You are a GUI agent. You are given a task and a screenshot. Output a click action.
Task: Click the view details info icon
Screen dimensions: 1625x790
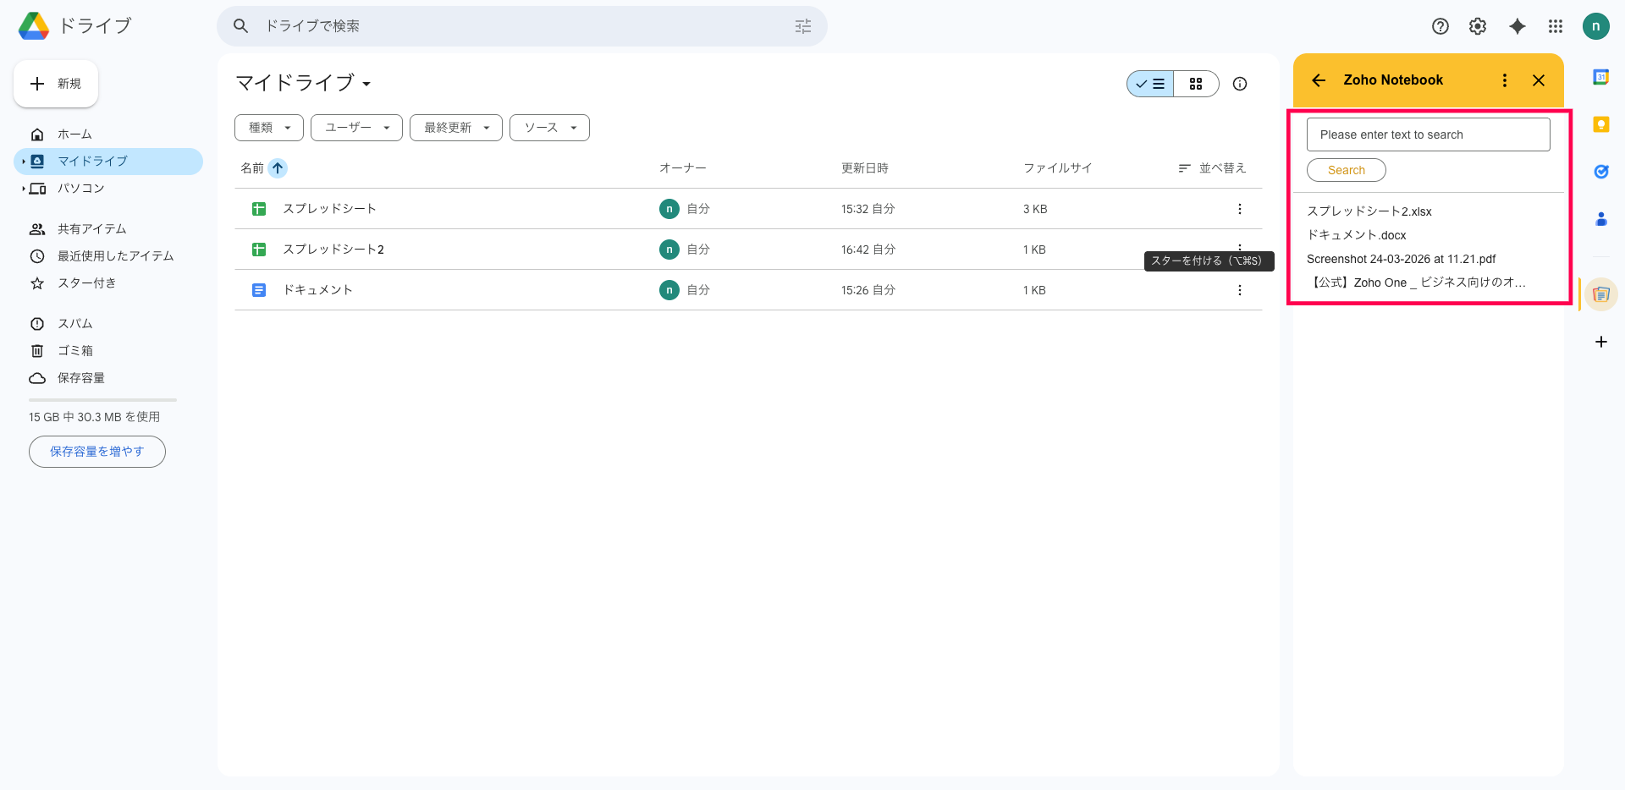1240,84
